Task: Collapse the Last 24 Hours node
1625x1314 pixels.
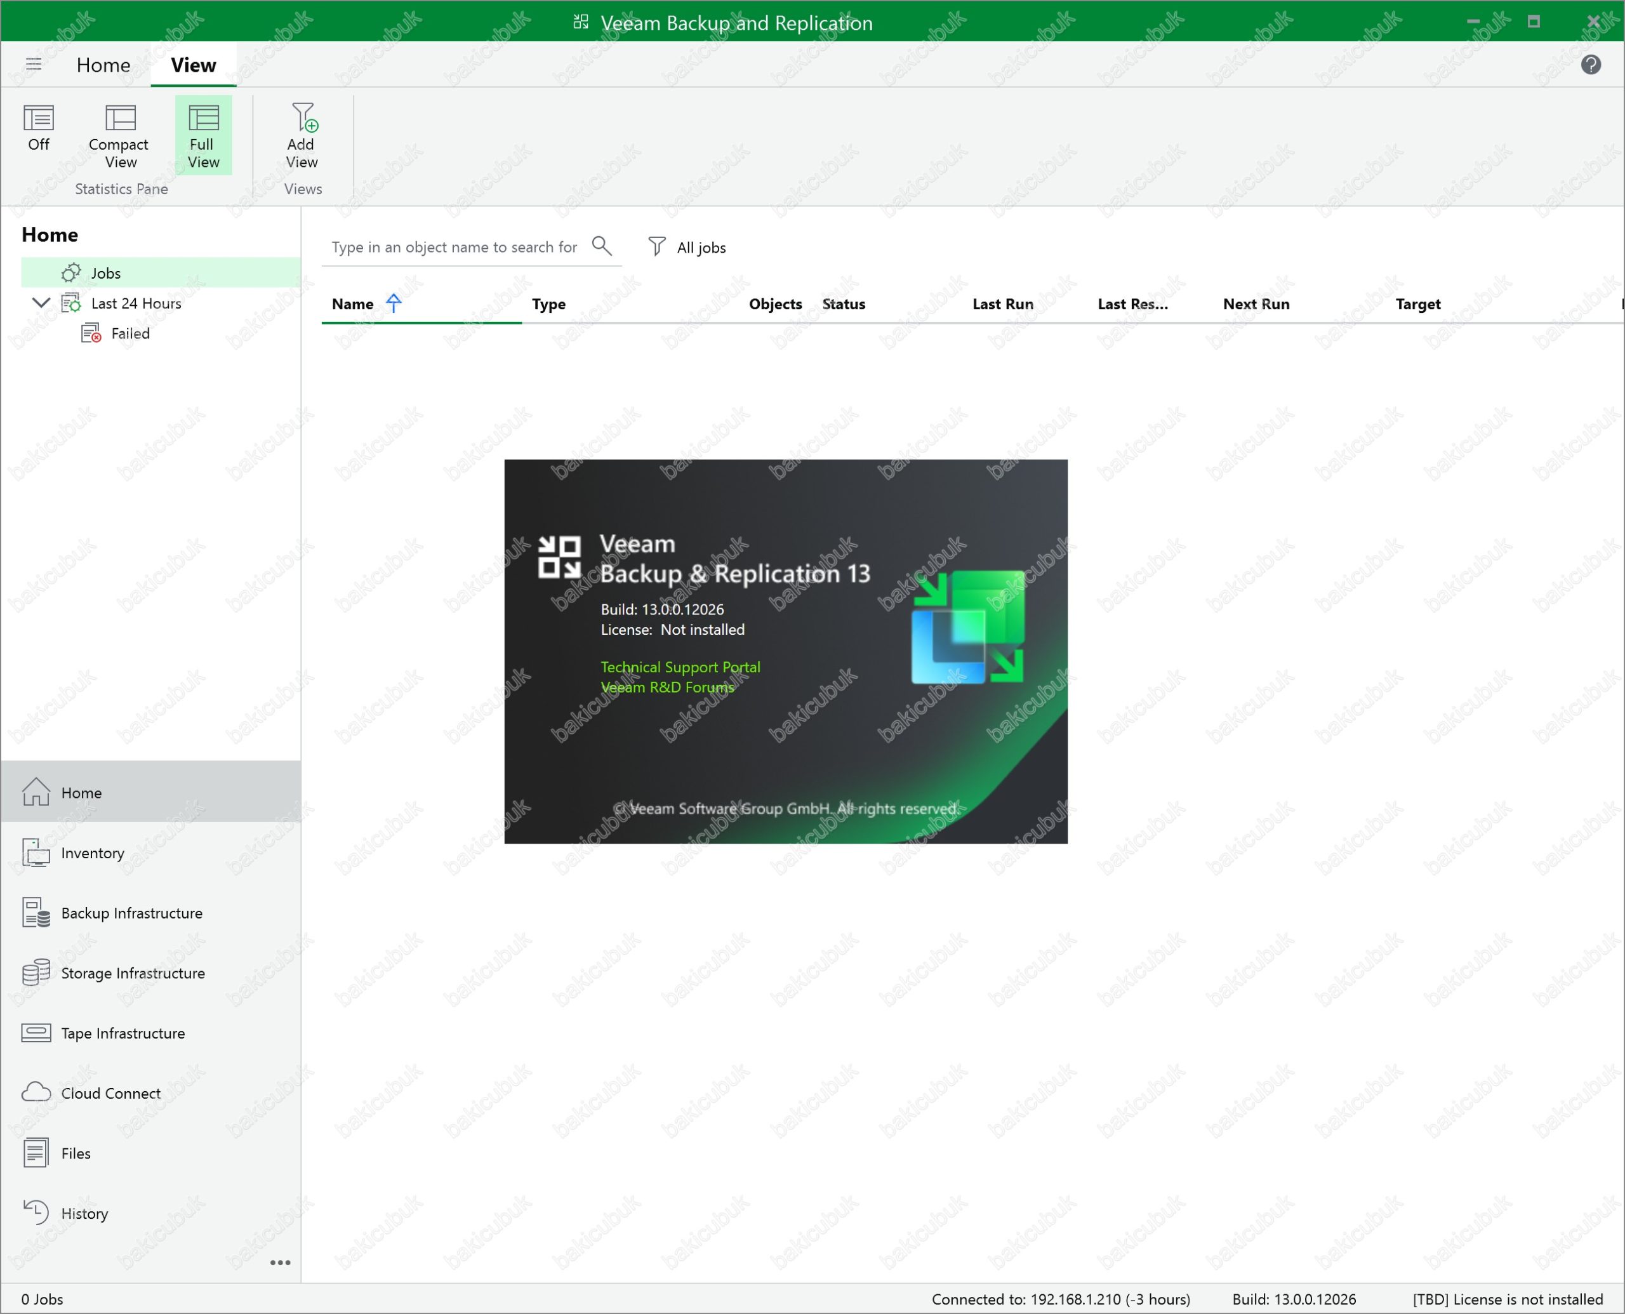Action: click(41, 303)
